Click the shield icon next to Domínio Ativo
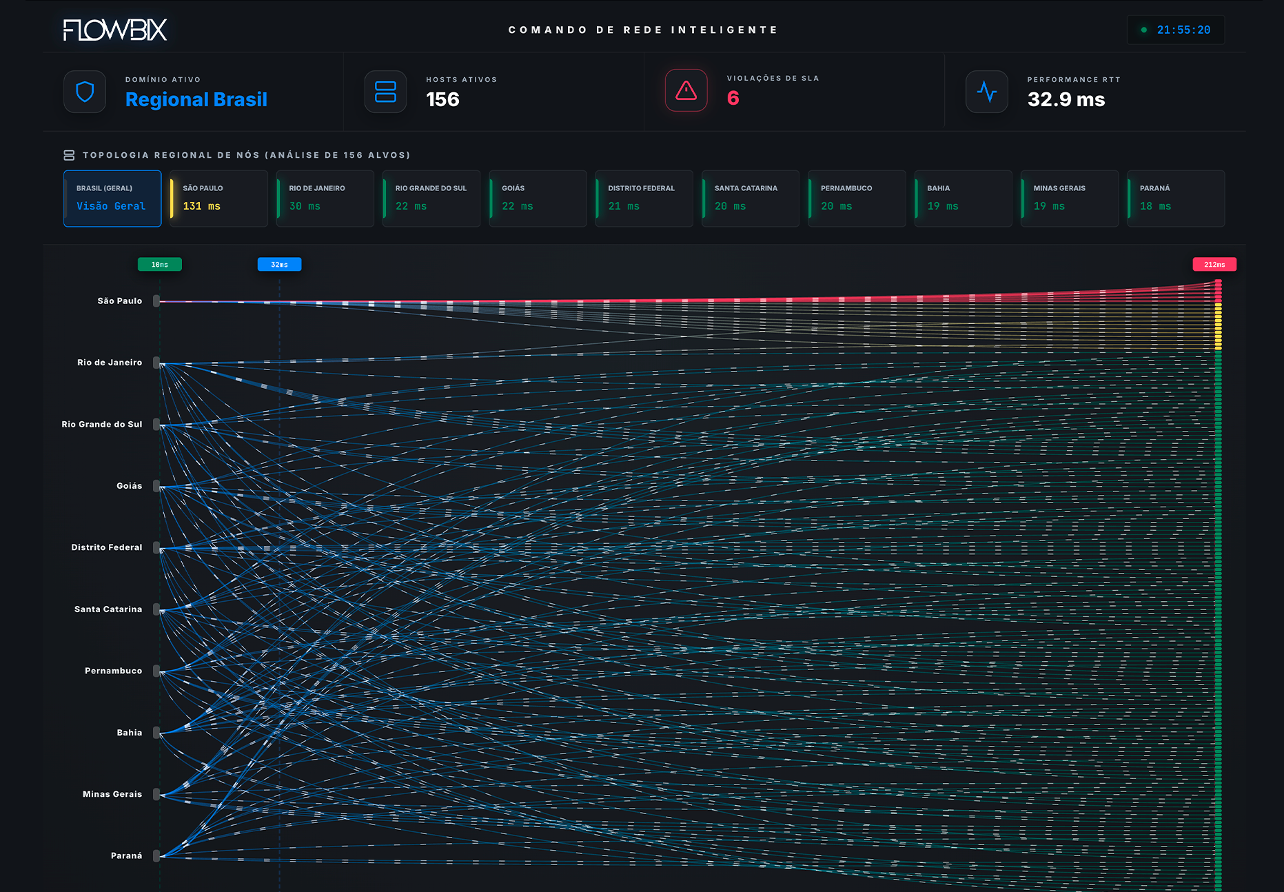The image size is (1284, 892). (x=84, y=90)
